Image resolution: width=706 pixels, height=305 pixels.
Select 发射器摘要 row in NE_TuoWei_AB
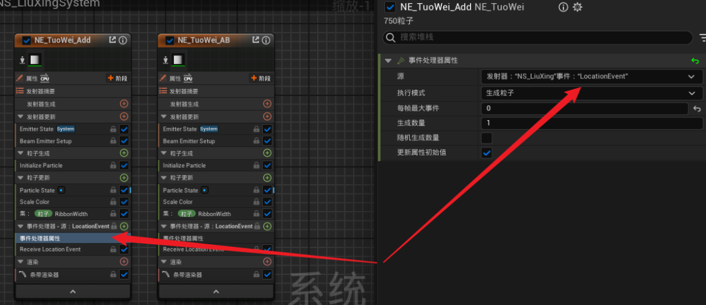216,91
